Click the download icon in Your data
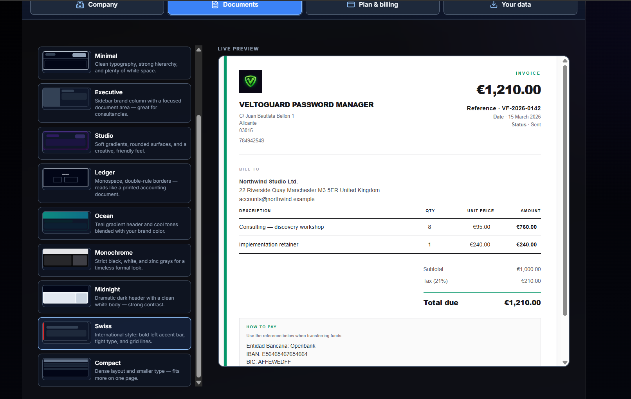The height and width of the screenshot is (399, 631). click(494, 5)
